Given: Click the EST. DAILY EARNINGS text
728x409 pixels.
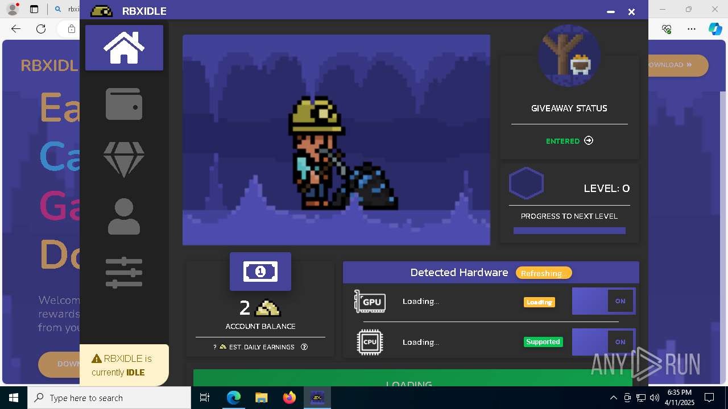Looking at the screenshot, I should click(x=262, y=347).
